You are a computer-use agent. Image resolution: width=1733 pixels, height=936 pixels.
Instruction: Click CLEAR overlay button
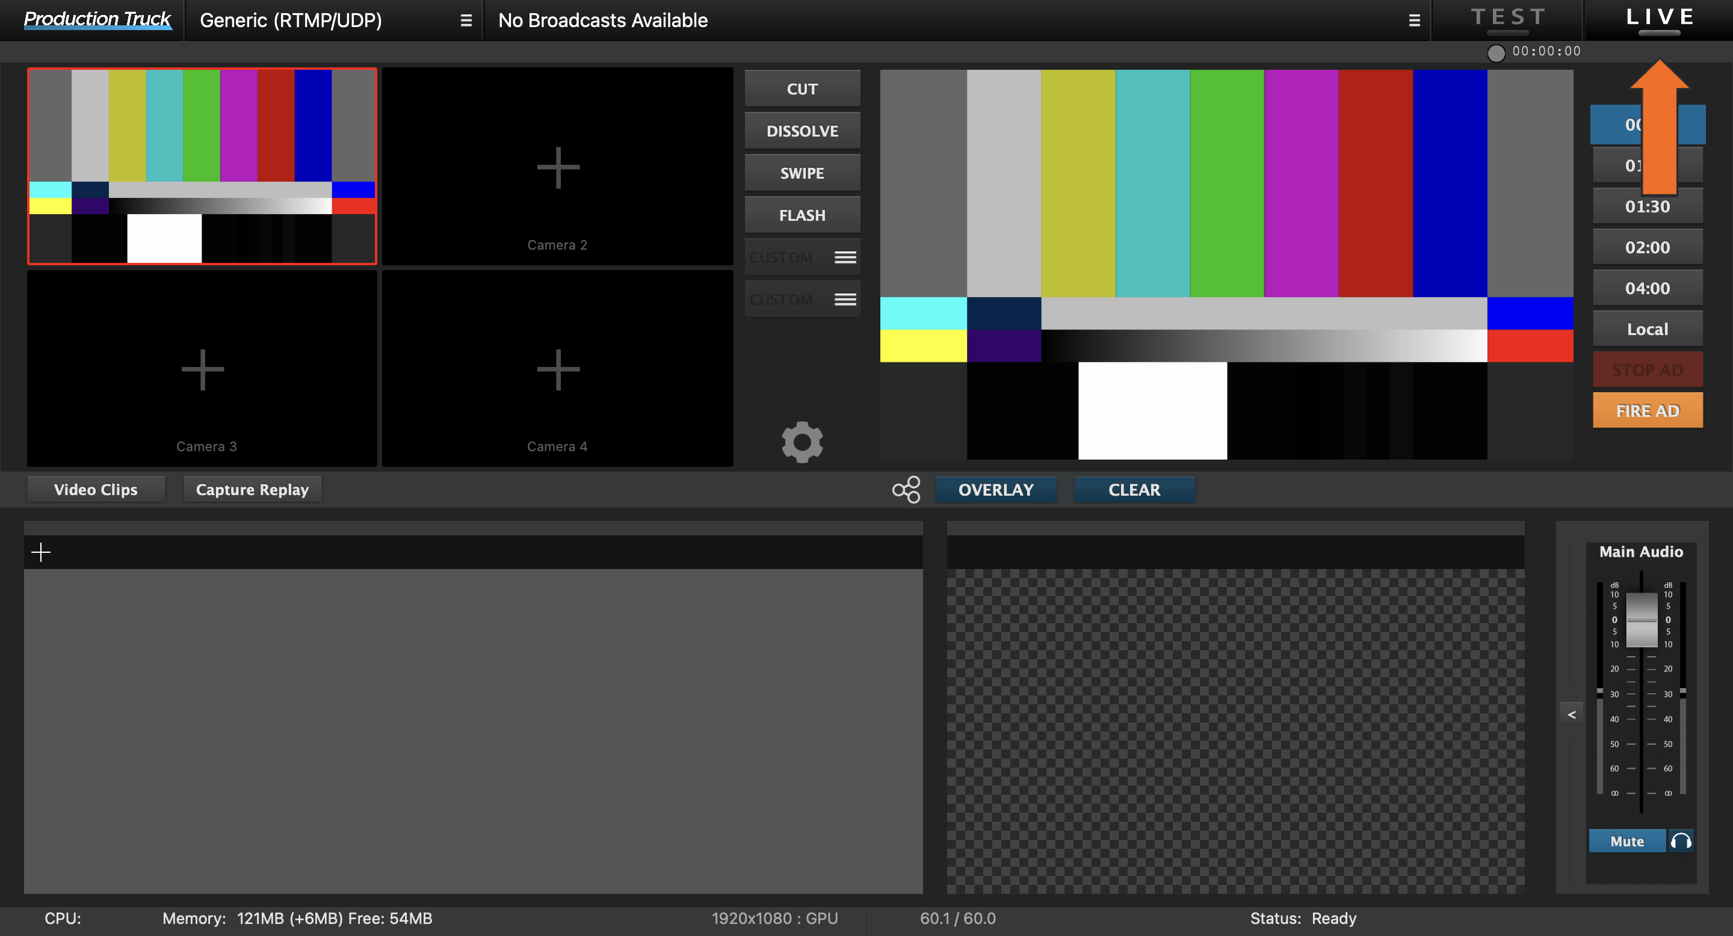1134,490
